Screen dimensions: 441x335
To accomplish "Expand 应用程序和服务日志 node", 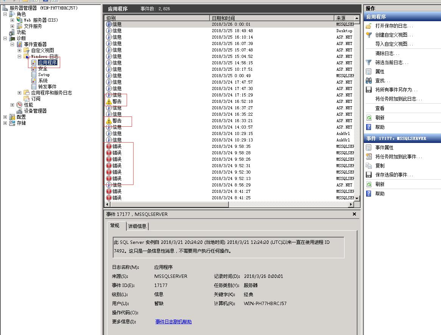I will (x=19, y=93).
